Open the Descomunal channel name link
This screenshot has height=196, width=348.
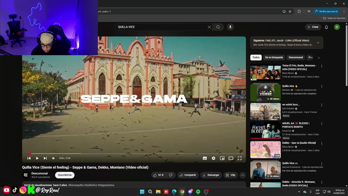[39, 173]
